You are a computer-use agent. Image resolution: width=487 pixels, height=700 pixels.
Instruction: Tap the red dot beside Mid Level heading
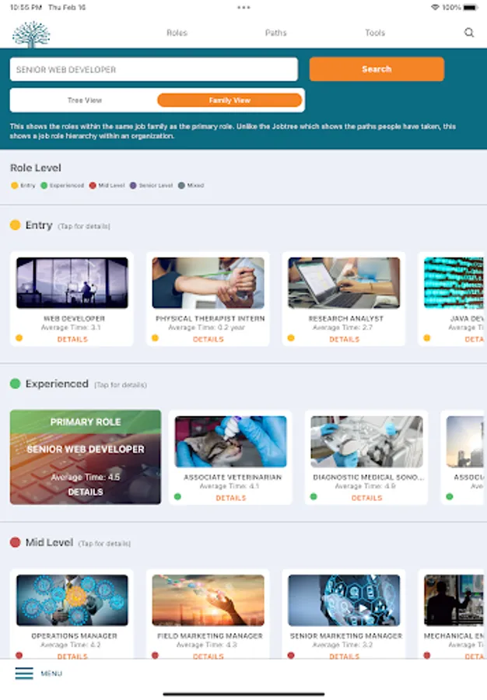(x=16, y=542)
